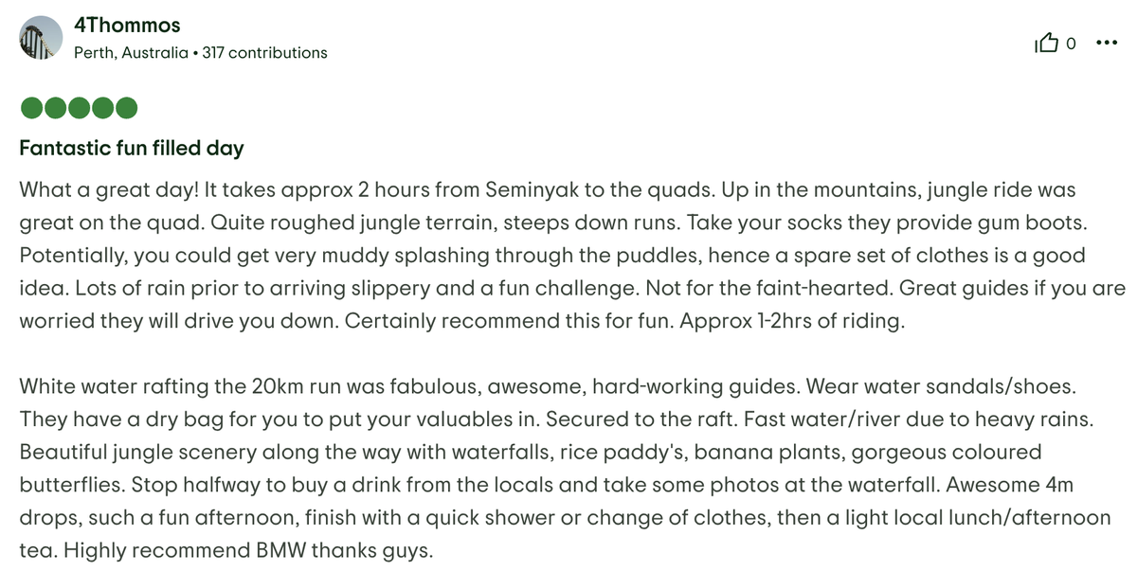Click the fourth green rating bubble
1137x571 pixels.
[102, 108]
